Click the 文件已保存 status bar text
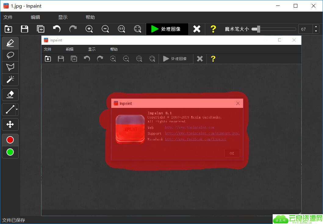The height and width of the screenshot is (224, 323). [x=14, y=220]
